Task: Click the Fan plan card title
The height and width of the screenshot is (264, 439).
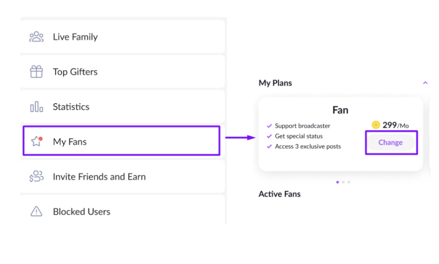Action: pyautogui.click(x=340, y=110)
